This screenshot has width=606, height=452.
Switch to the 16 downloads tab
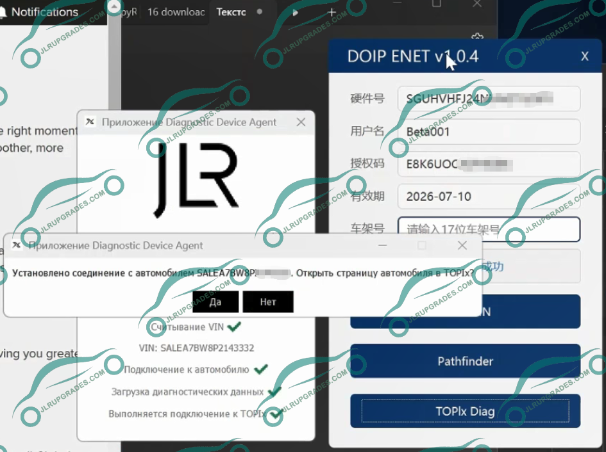(x=176, y=12)
